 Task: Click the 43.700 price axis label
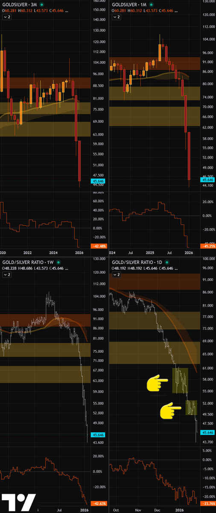(207, 442)
